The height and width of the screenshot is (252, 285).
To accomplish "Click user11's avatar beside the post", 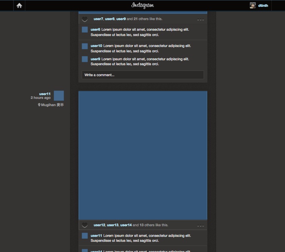I will tap(59, 96).
